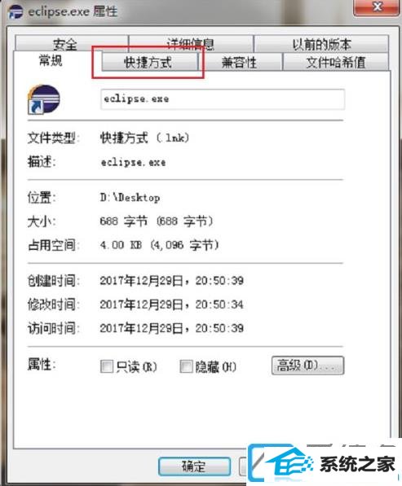The width and height of the screenshot is (402, 486).
Task: Click the eclipse.exe 属性 title bar text
Action: [73, 11]
